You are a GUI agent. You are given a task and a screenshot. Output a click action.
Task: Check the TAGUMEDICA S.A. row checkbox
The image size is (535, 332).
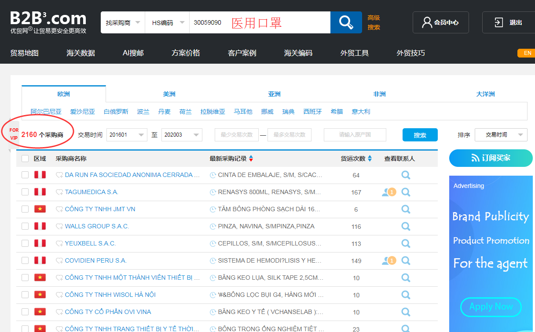[x=25, y=192]
